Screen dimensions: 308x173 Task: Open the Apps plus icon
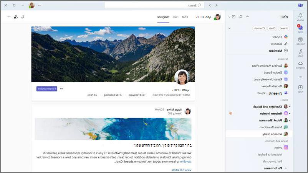pos(300,88)
